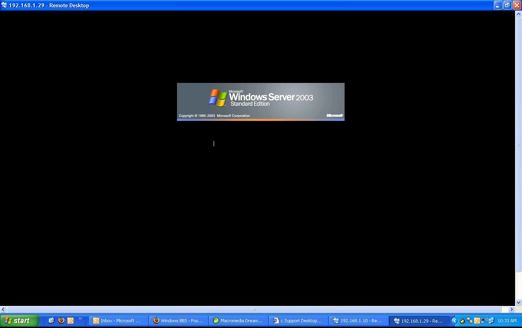Switch to 192.168.1.10 Remote Desktop taskbar button
Screen dimensions: 522x328
point(358,321)
